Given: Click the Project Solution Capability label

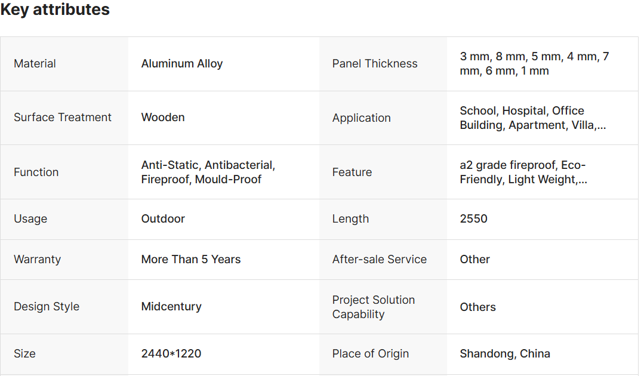Looking at the screenshot, I should (x=374, y=307).
